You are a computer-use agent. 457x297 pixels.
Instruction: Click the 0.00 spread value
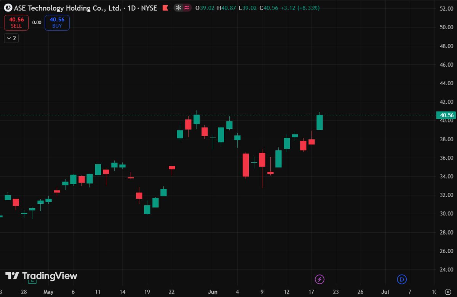[37, 22]
